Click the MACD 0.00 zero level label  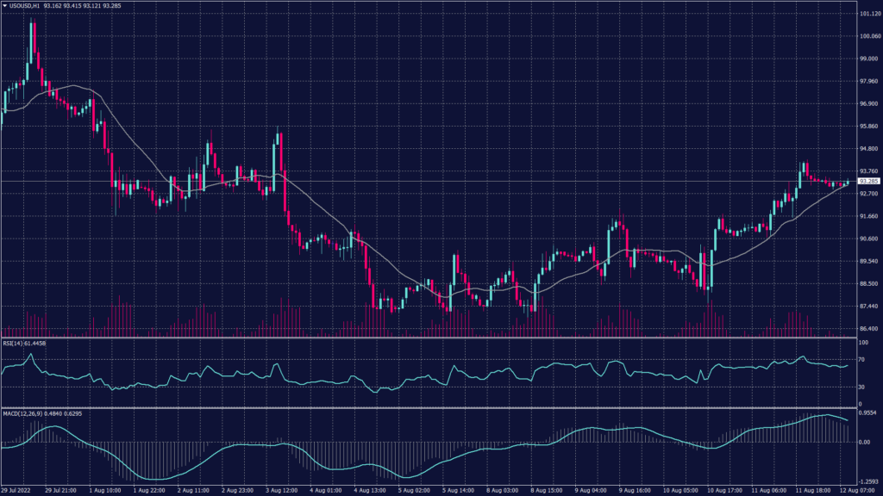pyautogui.click(x=865, y=442)
